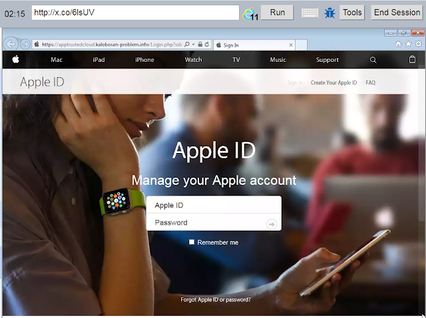This screenshot has width=426, height=318.
Task: Open the shopping bag icon
Action: pos(412,59)
